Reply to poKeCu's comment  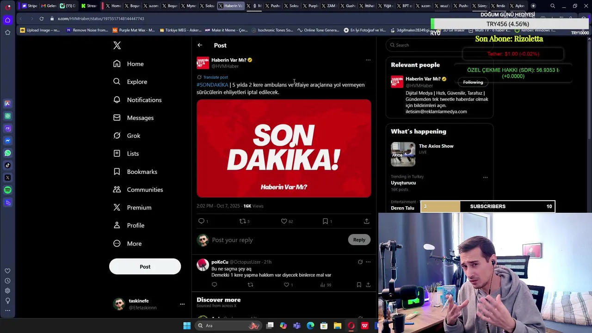point(214,285)
